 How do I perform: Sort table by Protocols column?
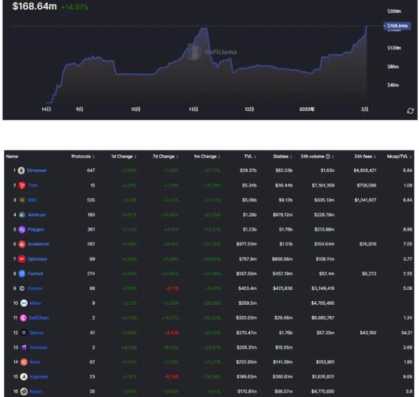[85, 156]
